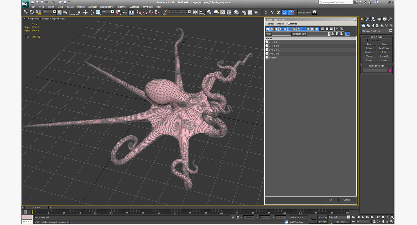Screen dimensions: 417x225
Task: Click the Unlink Selection tool
Action: 32,12
